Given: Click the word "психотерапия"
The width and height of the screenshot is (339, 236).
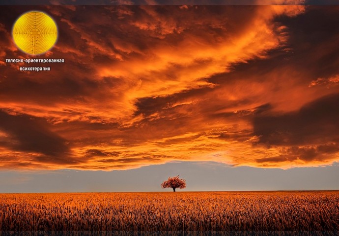Looking at the screenshot, I should point(35,69).
